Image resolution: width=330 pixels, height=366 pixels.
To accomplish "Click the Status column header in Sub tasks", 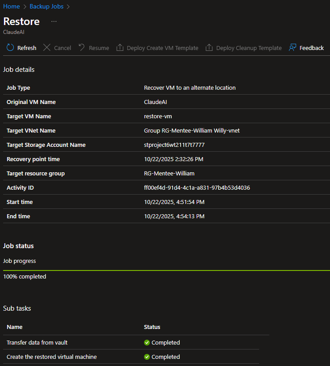I will [x=152, y=327].
